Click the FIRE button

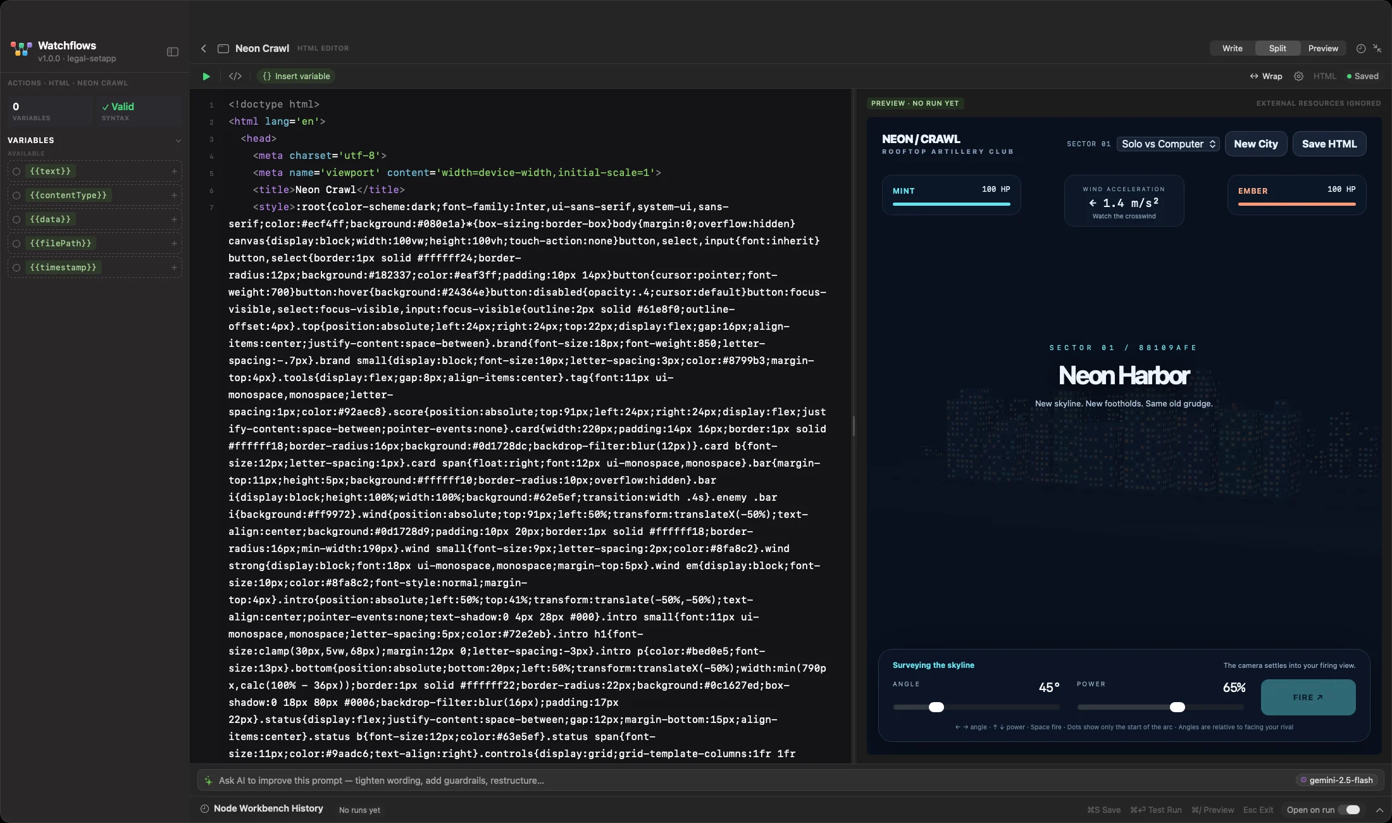(x=1308, y=697)
